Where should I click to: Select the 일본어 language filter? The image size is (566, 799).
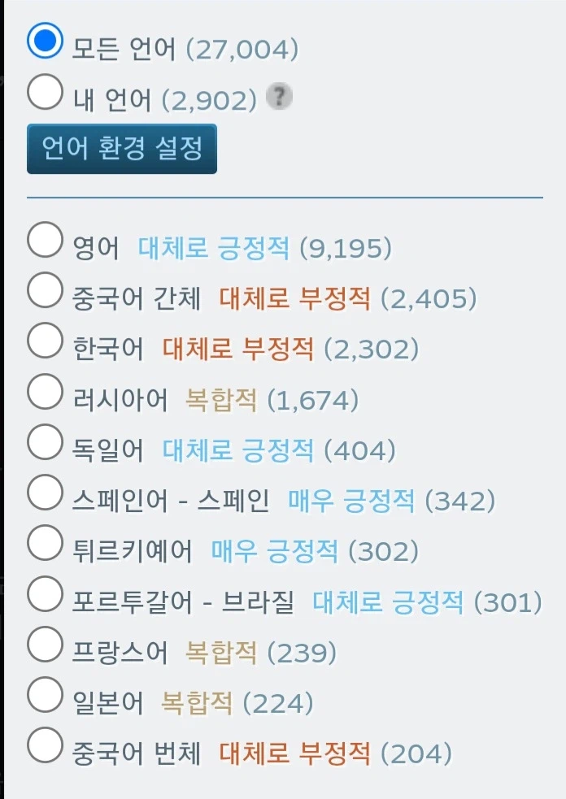click(x=45, y=693)
